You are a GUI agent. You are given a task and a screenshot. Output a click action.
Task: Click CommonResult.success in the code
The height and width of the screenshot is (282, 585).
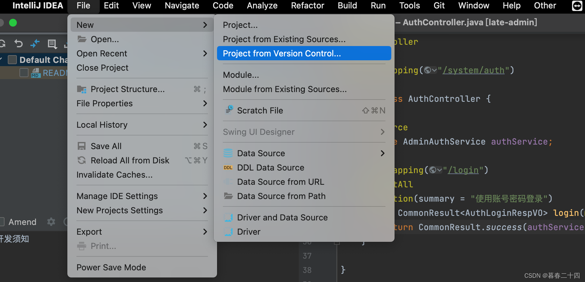470,227
